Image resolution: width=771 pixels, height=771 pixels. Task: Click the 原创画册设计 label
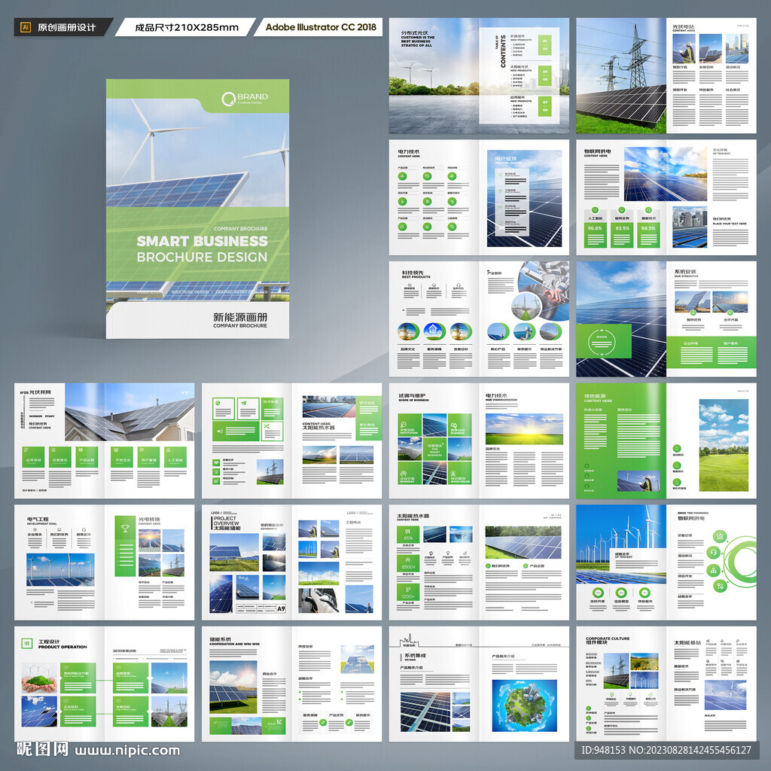point(67,28)
